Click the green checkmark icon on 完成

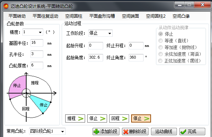tap(183, 132)
